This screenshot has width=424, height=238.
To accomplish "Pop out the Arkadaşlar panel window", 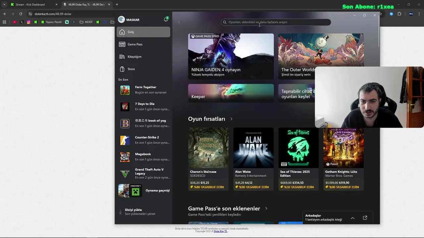I will pyautogui.click(x=365, y=218).
